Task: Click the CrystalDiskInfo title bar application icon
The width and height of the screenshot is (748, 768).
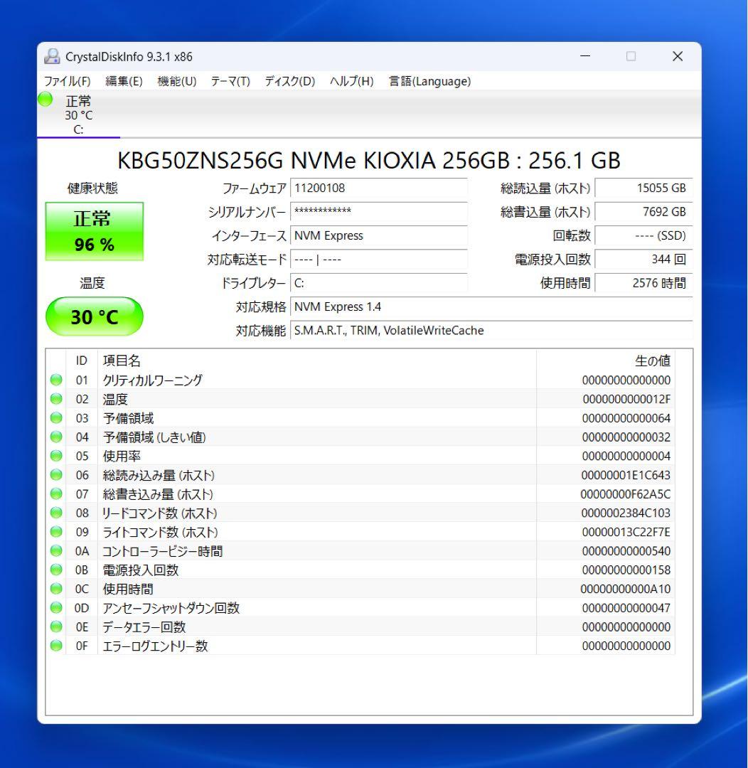Action: point(51,55)
